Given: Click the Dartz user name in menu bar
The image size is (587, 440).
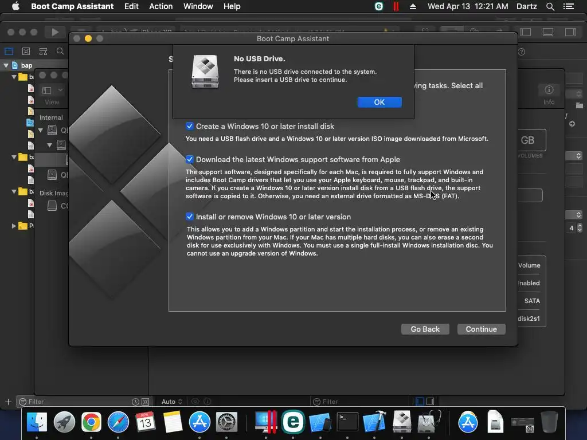Looking at the screenshot, I should pyautogui.click(x=527, y=6).
